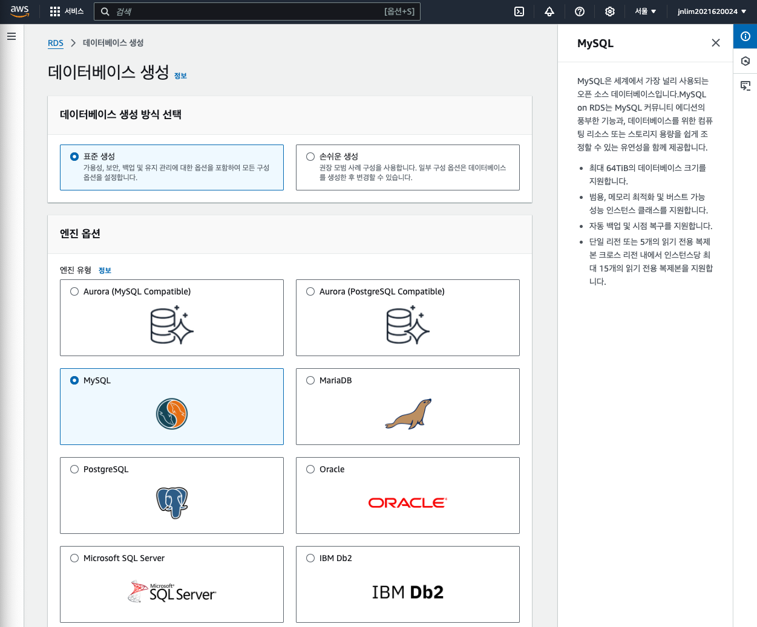Image resolution: width=757 pixels, height=627 pixels.
Task: Click the MySQL title in info panel
Action: 595,43
